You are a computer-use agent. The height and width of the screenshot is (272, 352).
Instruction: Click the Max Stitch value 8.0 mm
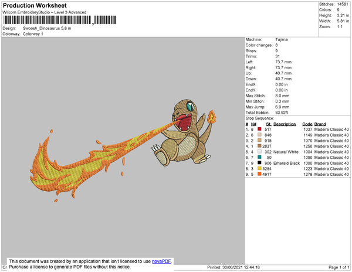[x=282, y=96]
